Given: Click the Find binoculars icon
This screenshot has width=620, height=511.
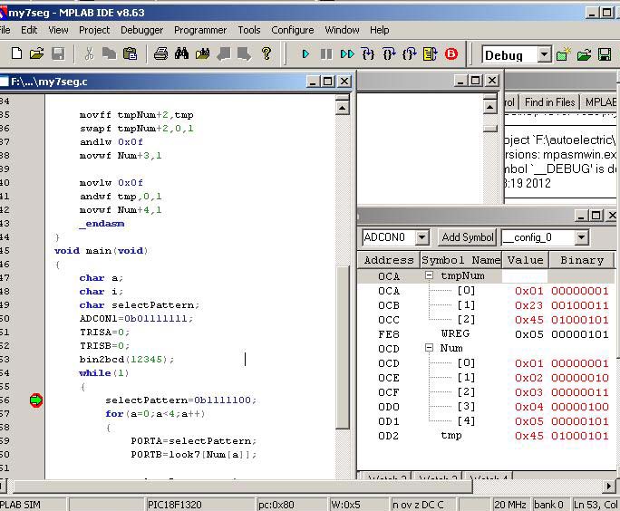Looking at the screenshot, I should [x=181, y=54].
